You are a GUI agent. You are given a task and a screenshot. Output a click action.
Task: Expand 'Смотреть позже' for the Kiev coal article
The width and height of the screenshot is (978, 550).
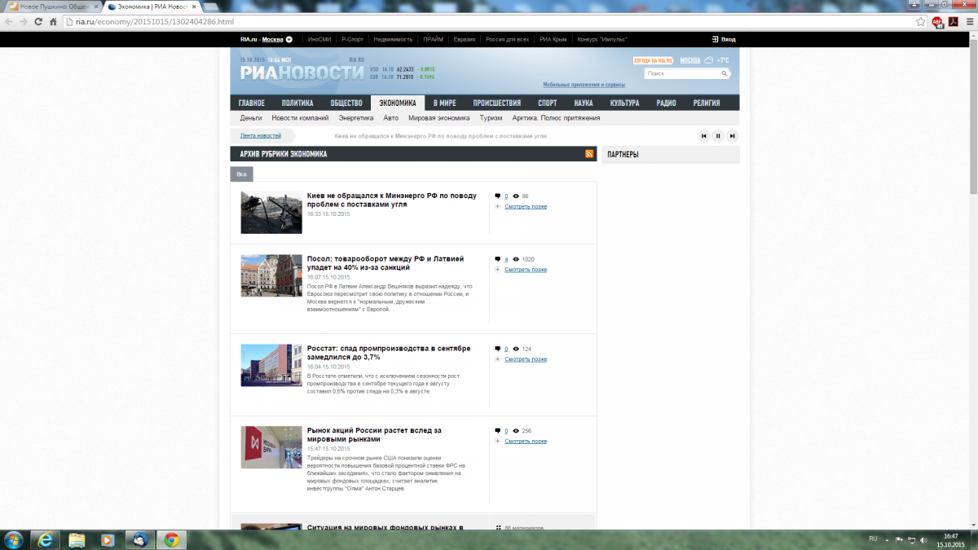(x=525, y=206)
